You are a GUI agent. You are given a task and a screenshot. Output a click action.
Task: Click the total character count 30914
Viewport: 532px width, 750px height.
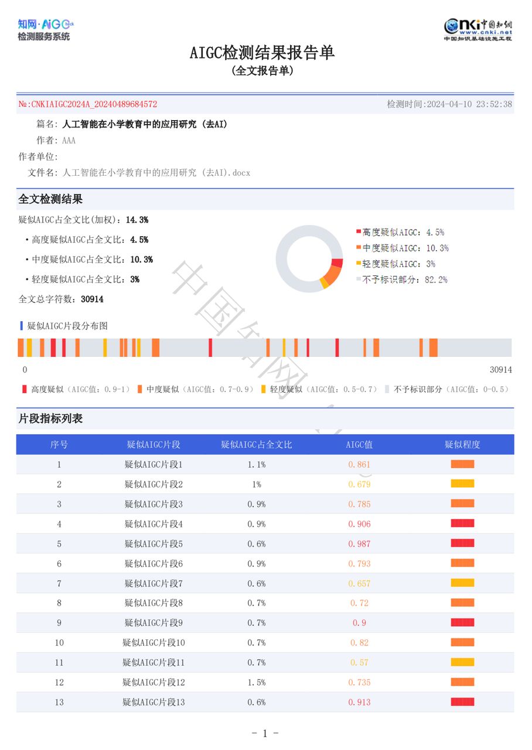pos(92,299)
